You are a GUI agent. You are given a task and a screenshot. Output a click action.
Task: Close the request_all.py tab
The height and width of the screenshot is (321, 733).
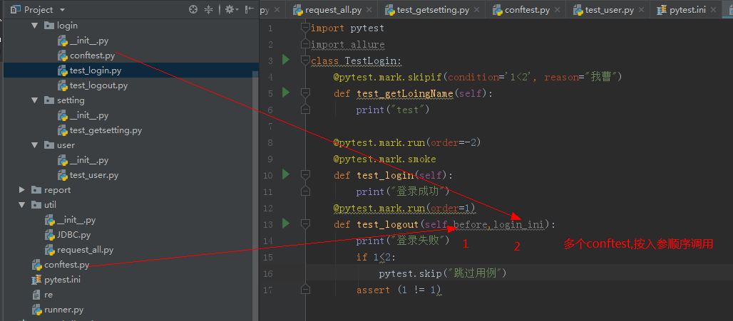[370, 10]
